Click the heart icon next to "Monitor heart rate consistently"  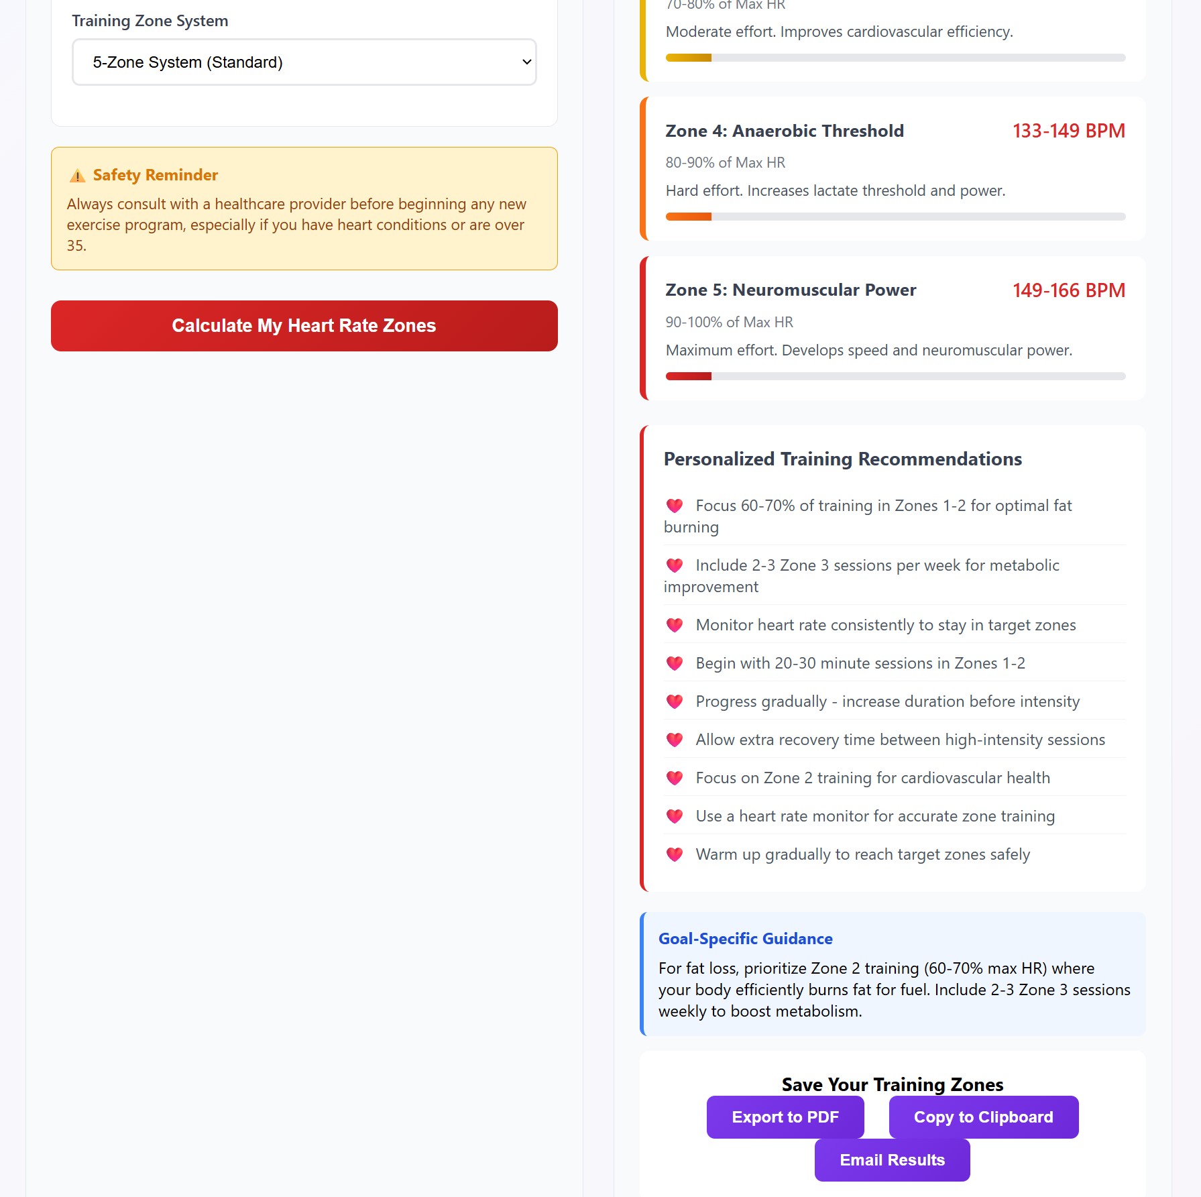tap(675, 624)
